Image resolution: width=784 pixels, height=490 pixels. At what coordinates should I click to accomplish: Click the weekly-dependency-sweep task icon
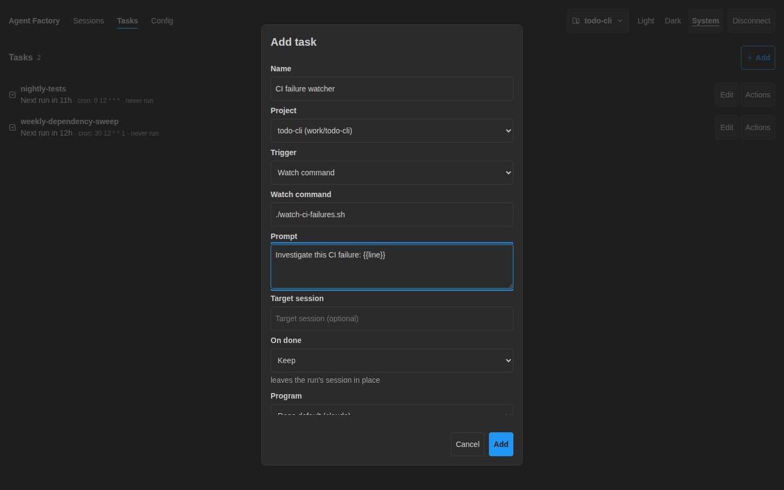[13, 127]
